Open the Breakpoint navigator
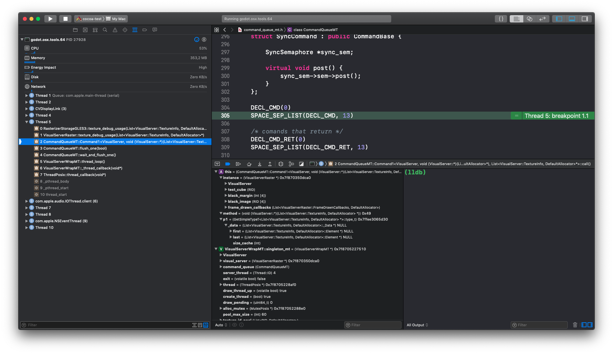The height and width of the screenshot is (354, 613). tap(145, 30)
